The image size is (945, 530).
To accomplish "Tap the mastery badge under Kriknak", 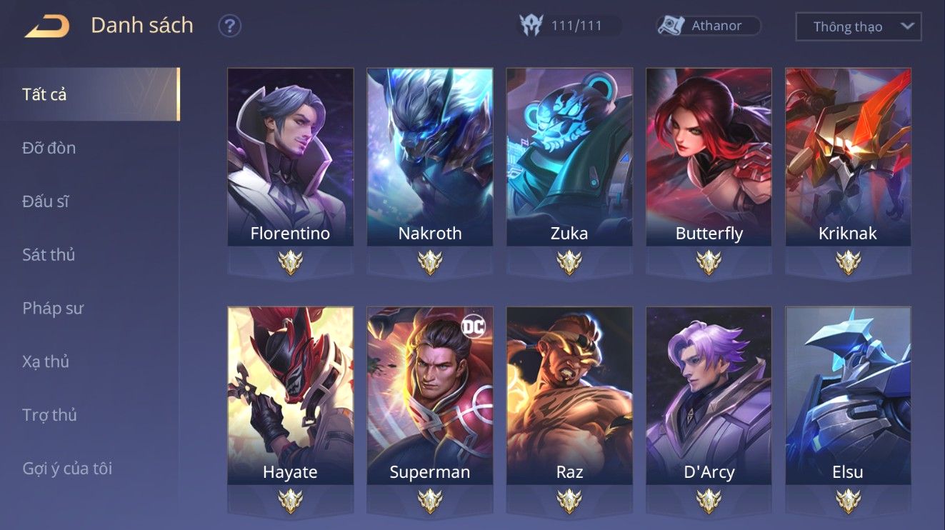I will (849, 263).
